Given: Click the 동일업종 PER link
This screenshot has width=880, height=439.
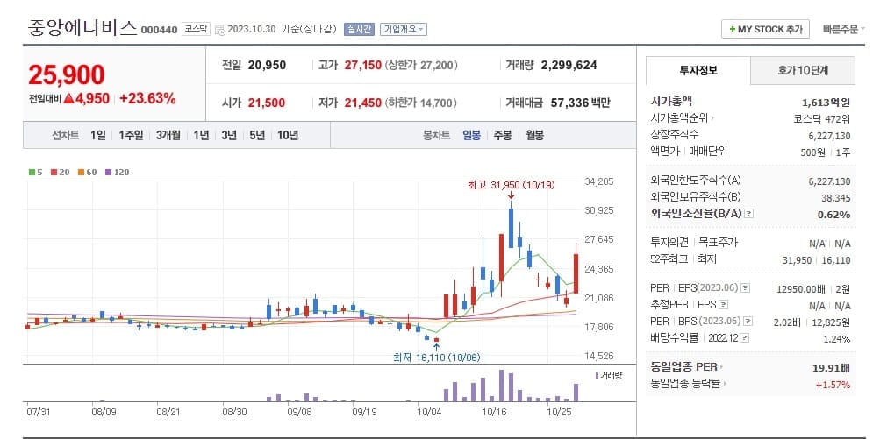Looking at the screenshot, I should (683, 367).
